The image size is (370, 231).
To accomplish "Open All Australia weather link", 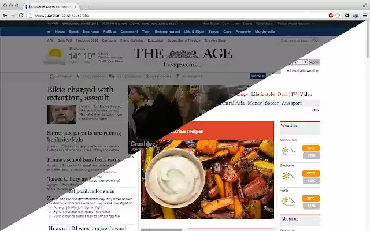I will 303,70.
